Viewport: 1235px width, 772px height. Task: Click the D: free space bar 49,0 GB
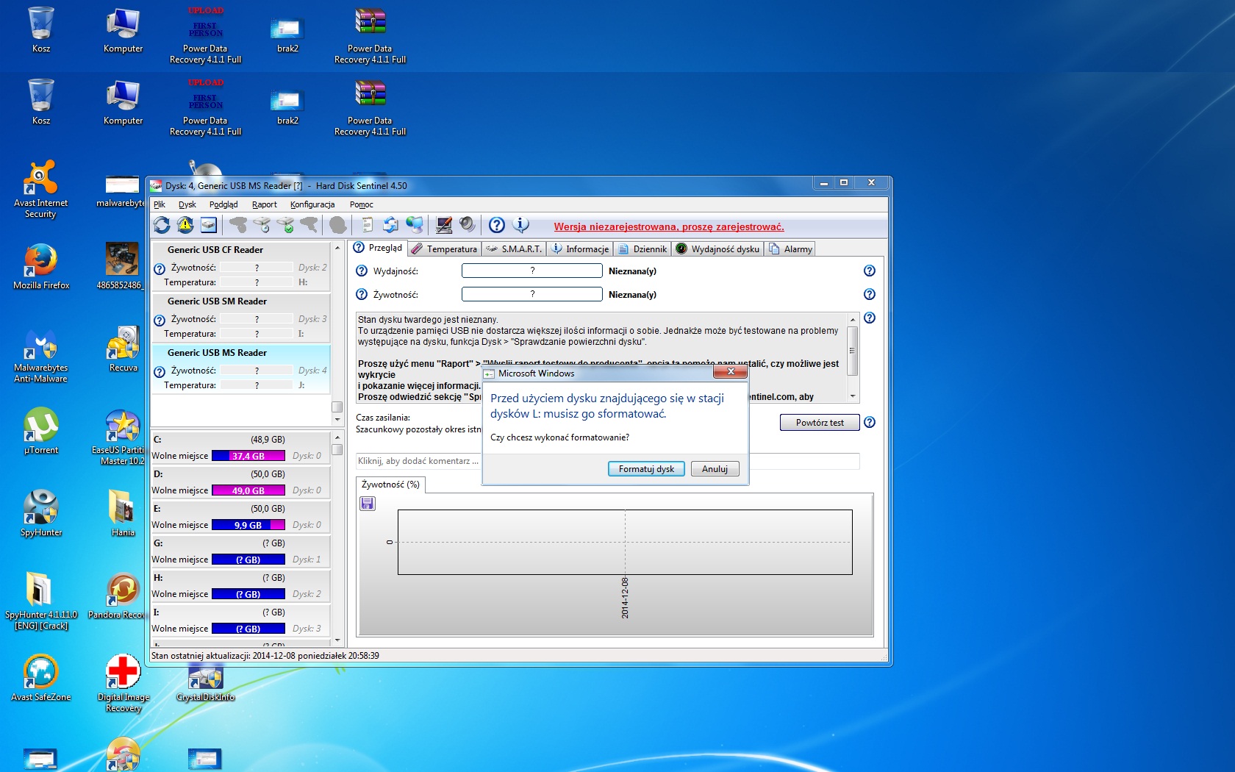[248, 490]
